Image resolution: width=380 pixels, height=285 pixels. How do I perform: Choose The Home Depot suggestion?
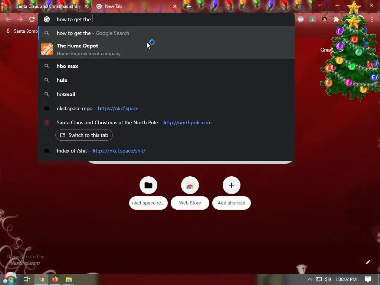tap(166, 49)
